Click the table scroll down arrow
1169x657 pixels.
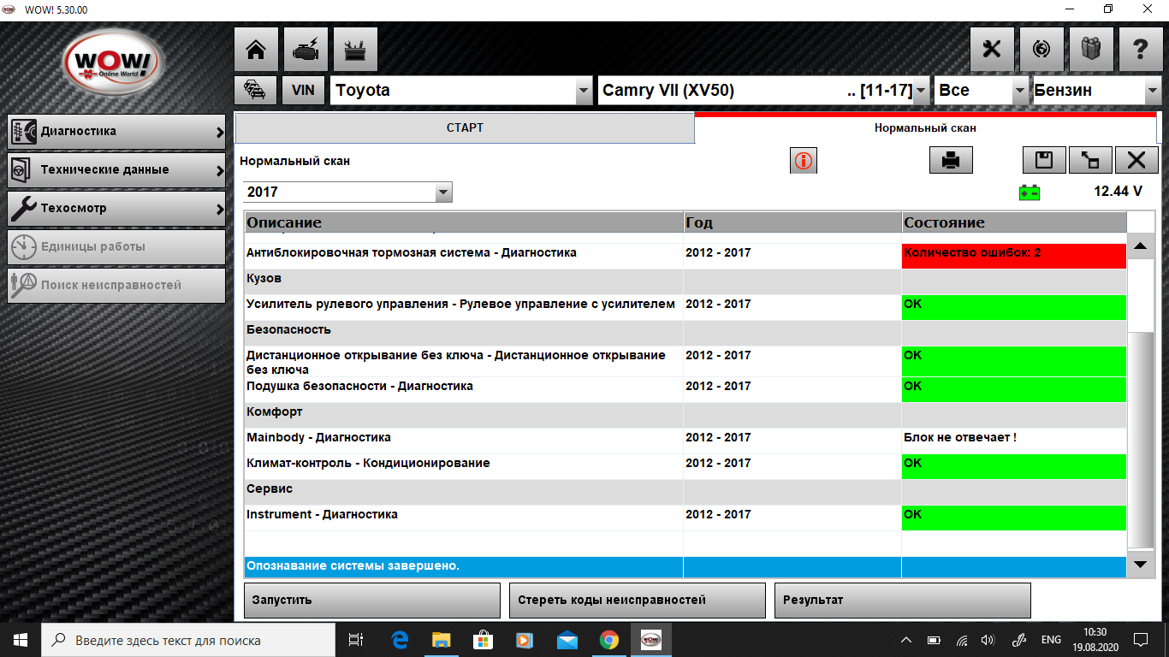1139,564
